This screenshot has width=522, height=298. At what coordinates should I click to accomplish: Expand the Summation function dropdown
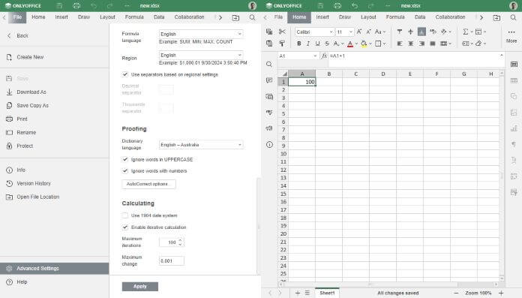tap(472, 32)
